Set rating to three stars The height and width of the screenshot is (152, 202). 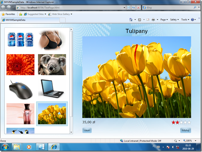point(181,122)
